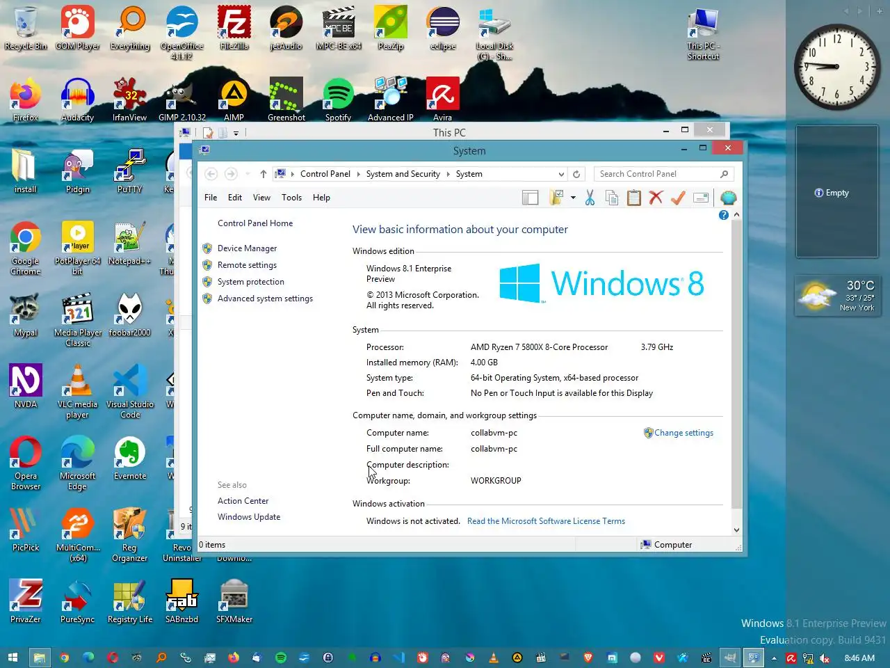Viewport: 890px width, 668px height.
Task: Click the search magnifier in Control Panel box
Action: (724, 174)
